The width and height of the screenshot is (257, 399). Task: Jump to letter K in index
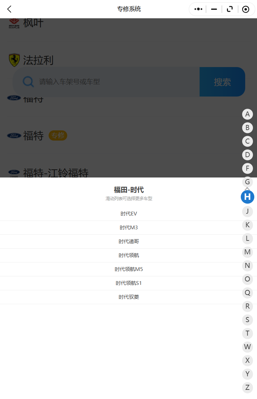click(x=247, y=225)
